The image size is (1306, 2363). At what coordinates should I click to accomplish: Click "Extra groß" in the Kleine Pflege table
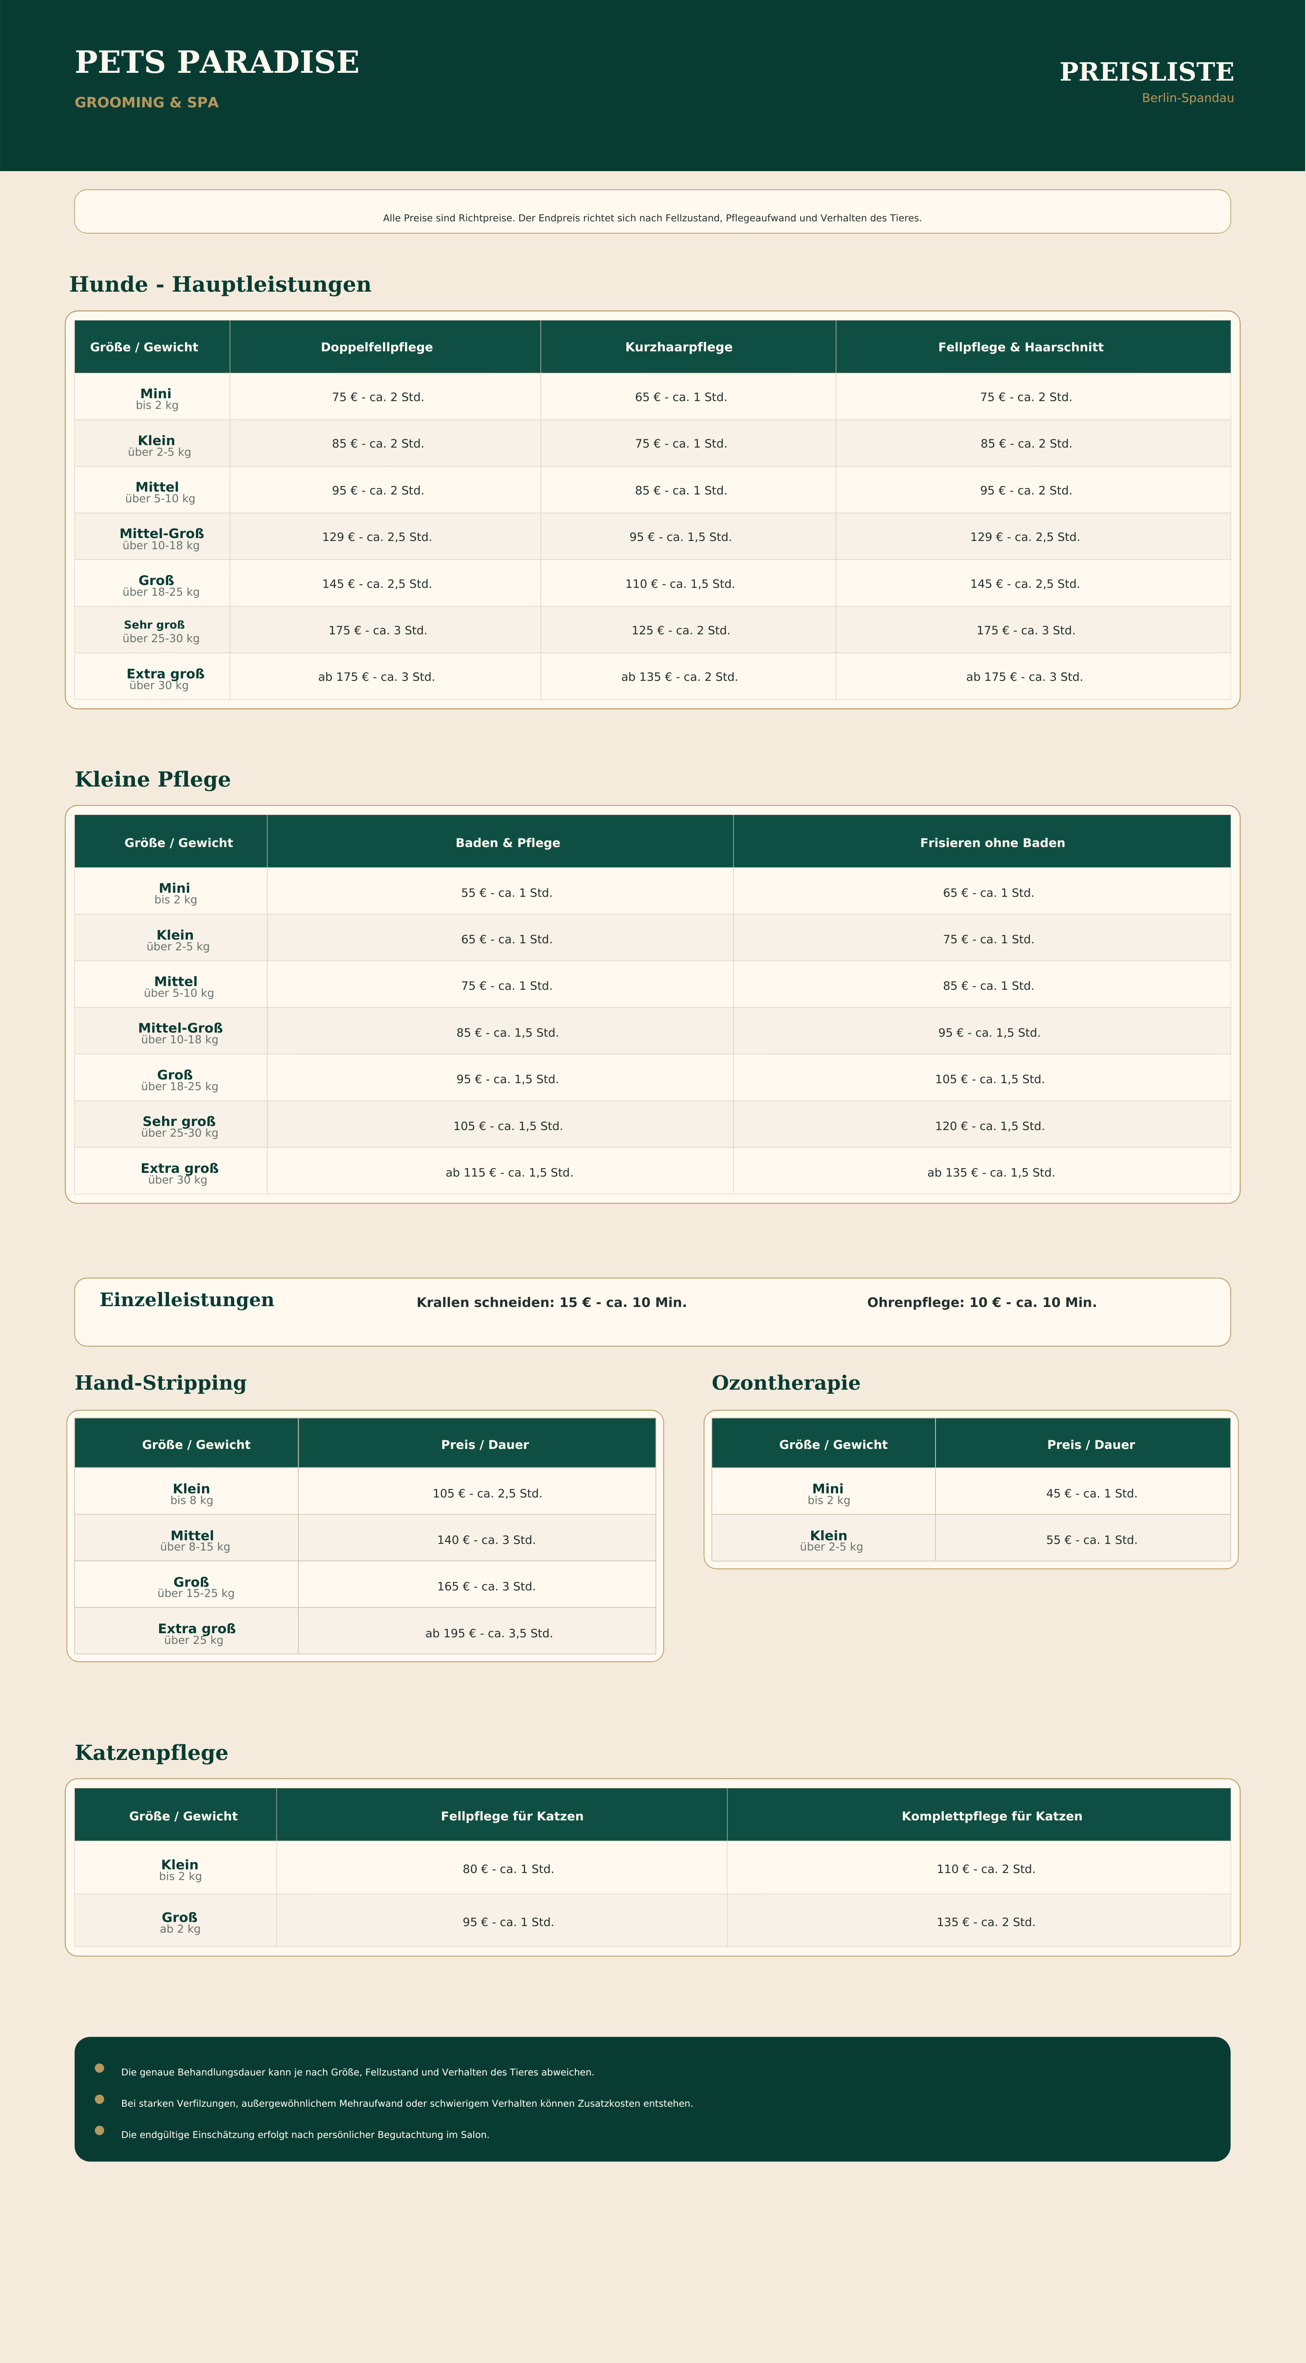pyautogui.click(x=180, y=1169)
